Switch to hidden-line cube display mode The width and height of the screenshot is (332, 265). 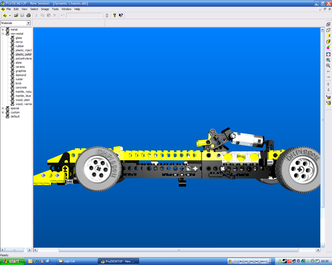pos(328,30)
